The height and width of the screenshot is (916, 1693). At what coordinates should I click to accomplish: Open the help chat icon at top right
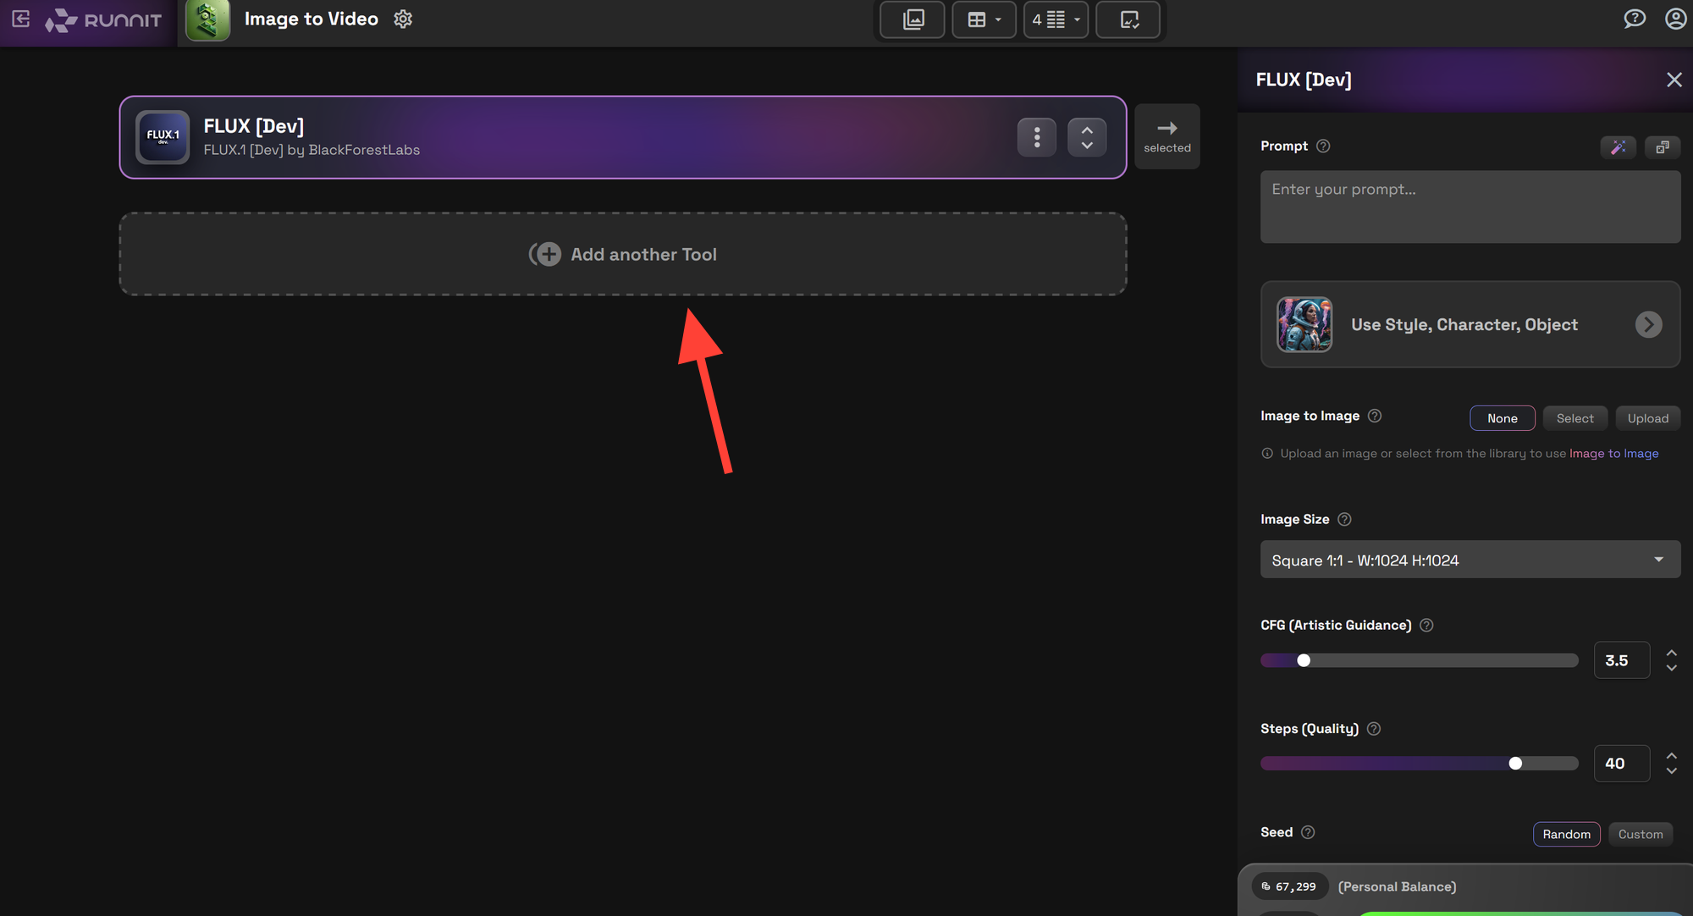coord(1634,19)
